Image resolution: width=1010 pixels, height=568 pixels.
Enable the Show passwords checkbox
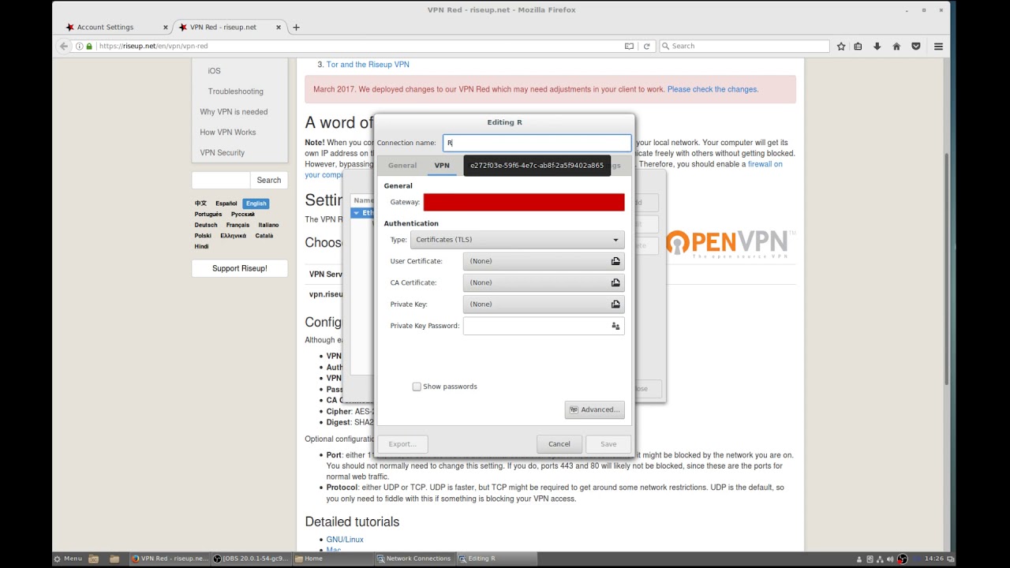[417, 387]
